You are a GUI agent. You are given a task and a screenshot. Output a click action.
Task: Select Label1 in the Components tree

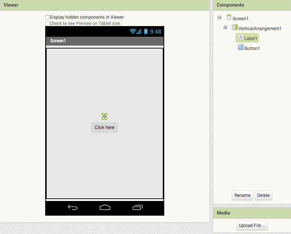251,39
